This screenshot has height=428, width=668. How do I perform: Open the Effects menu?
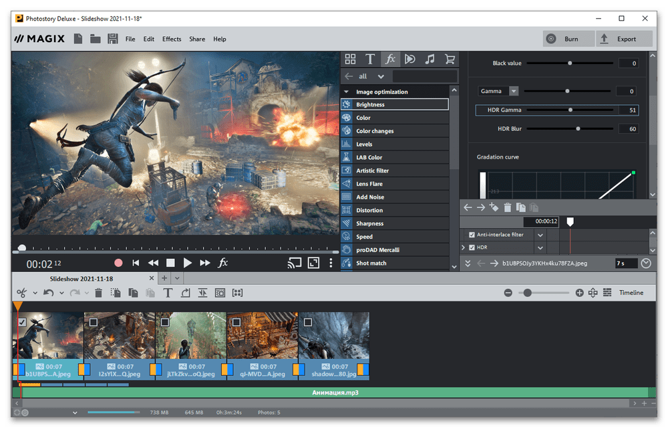pyautogui.click(x=172, y=39)
